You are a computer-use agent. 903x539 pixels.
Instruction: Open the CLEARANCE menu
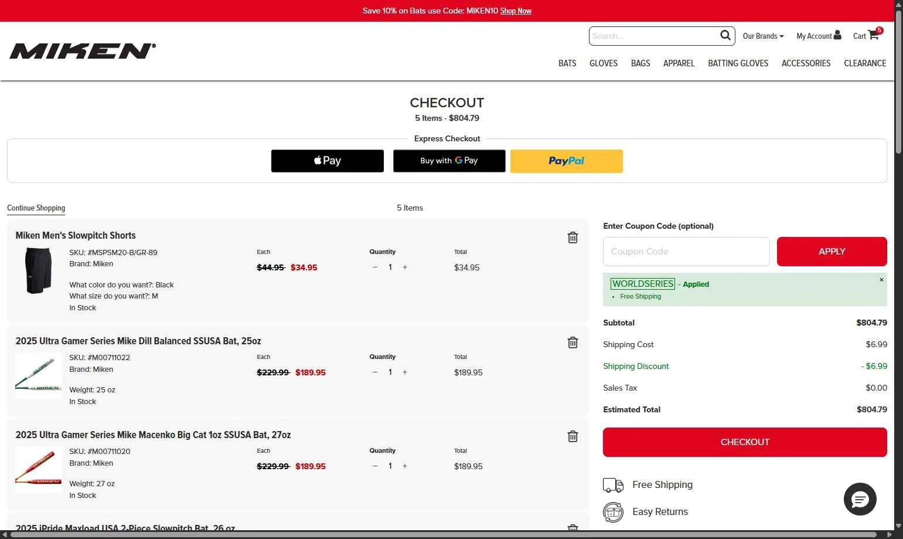pyautogui.click(x=865, y=63)
